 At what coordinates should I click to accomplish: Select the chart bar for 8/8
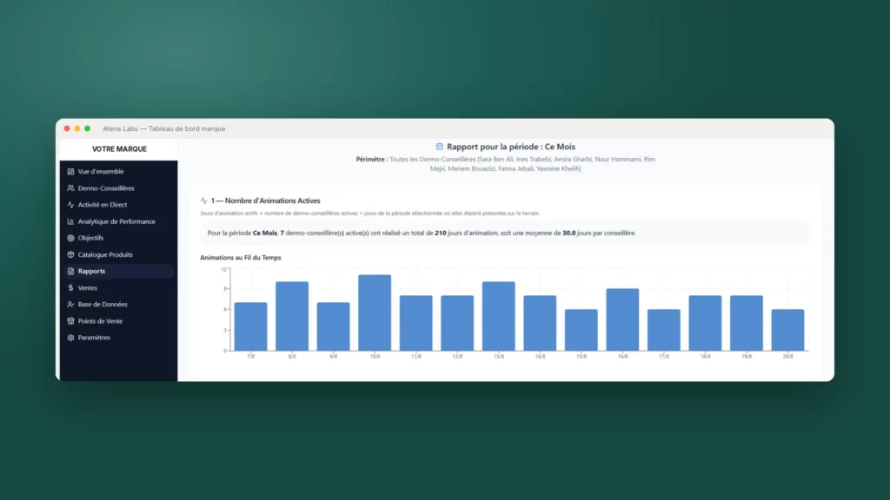click(x=292, y=316)
